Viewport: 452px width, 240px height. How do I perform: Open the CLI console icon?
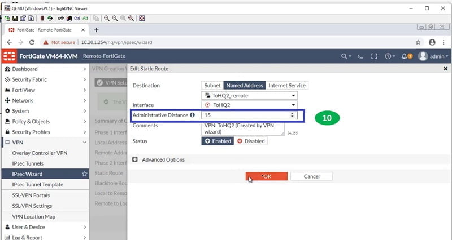tap(360, 56)
